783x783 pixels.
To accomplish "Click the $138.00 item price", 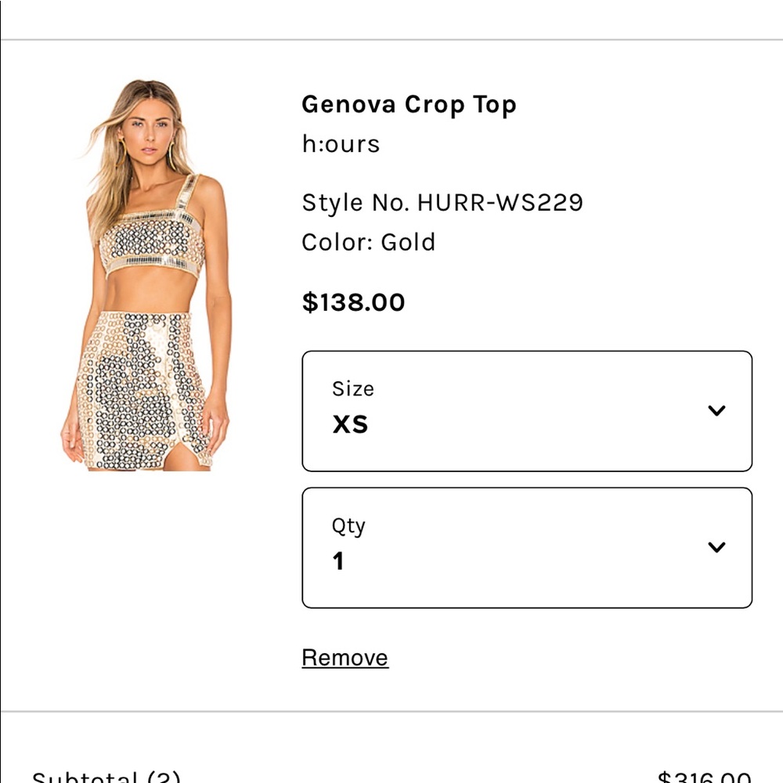I will [354, 302].
